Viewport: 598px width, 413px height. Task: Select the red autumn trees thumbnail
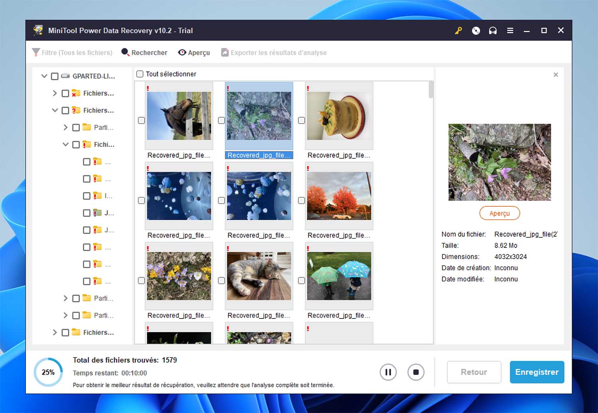pos(339,196)
